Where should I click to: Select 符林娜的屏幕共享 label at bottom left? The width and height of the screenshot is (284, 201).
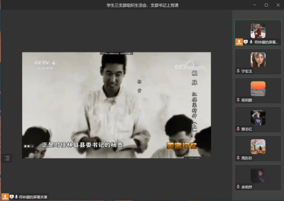click(x=33, y=197)
